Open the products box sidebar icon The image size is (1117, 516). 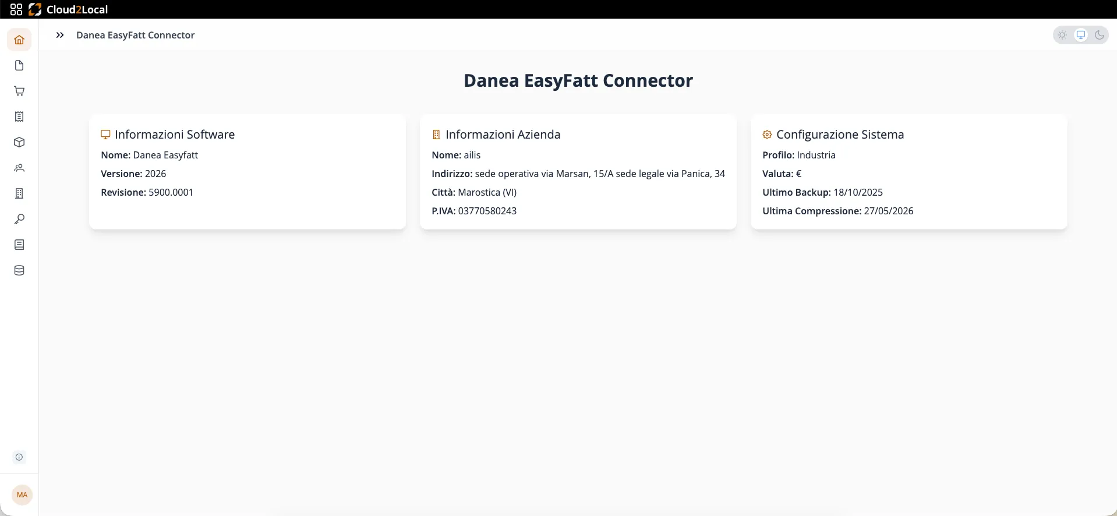click(x=19, y=142)
